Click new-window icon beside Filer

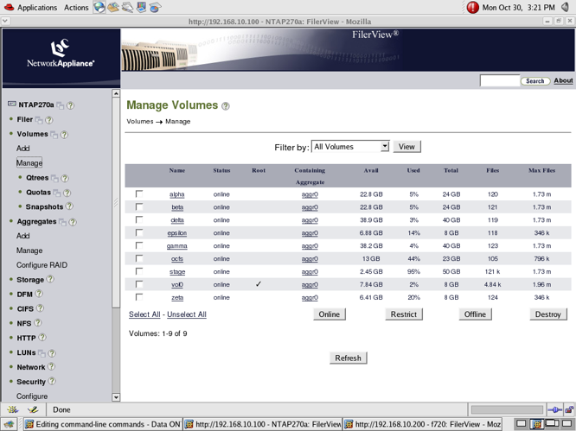[x=39, y=120]
